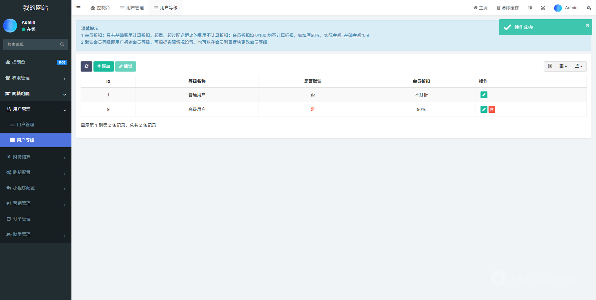The width and height of the screenshot is (596, 300).
Task: Switch to the 控制台 top tab
Action: (x=100, y=8)
